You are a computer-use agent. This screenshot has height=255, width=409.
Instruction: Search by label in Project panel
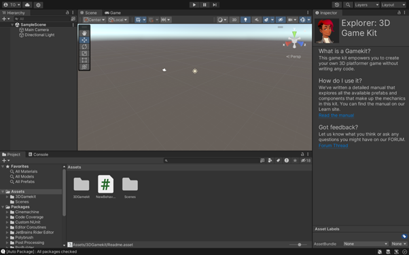tap(279, 161)
